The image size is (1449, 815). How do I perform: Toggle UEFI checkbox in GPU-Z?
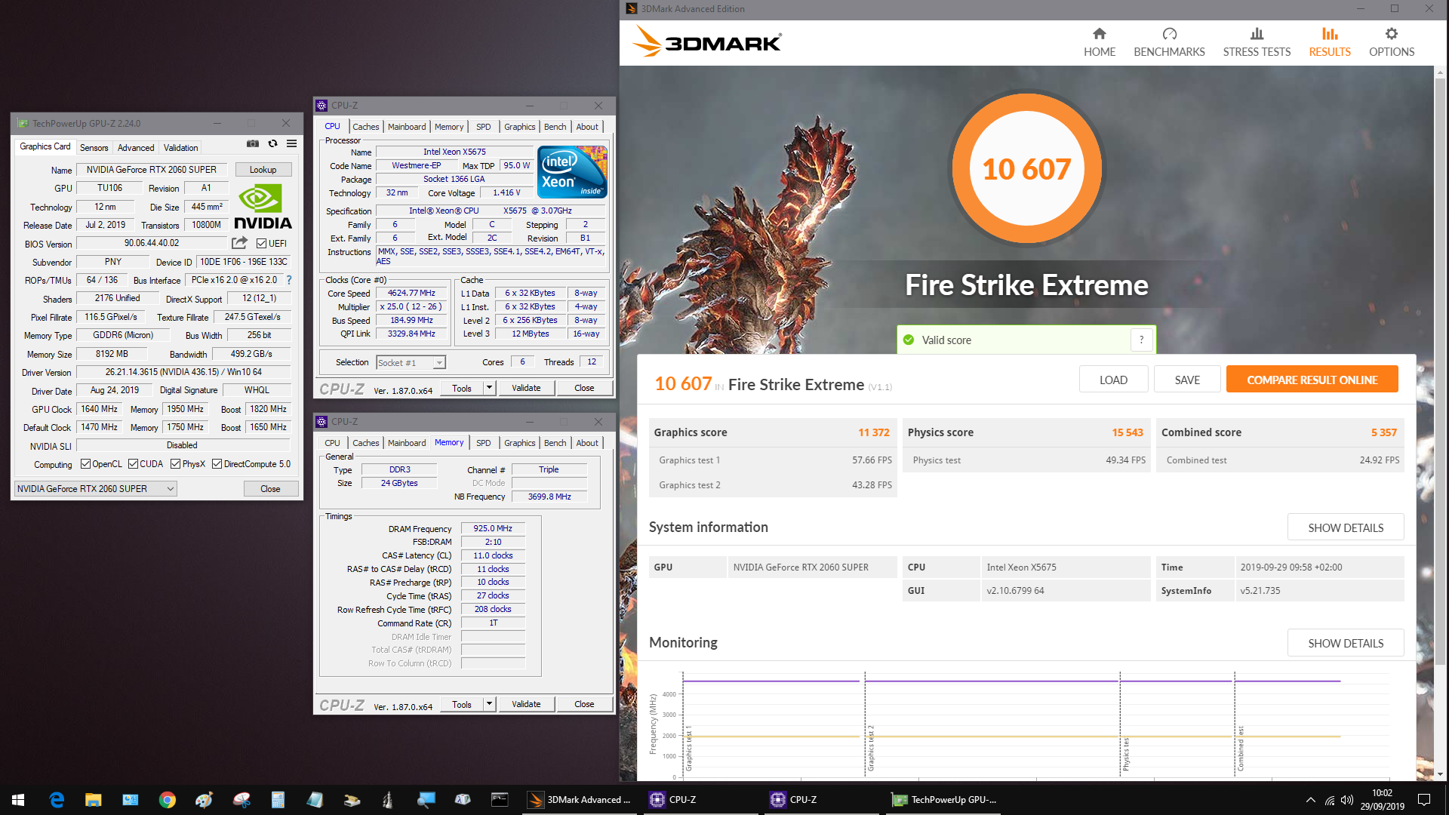click(261, 244)
